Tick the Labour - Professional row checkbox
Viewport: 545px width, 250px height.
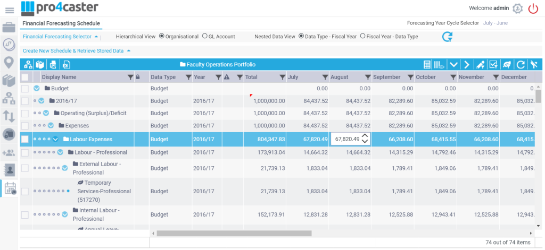coord(24,152)
